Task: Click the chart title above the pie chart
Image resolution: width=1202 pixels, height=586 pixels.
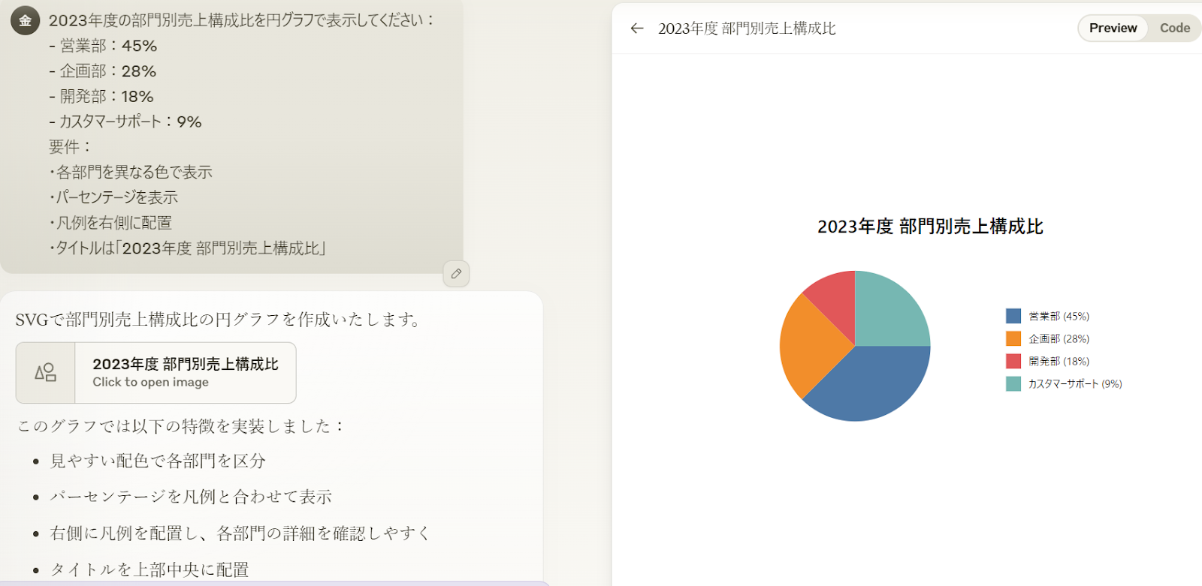Action: click(x=930, y=227)
